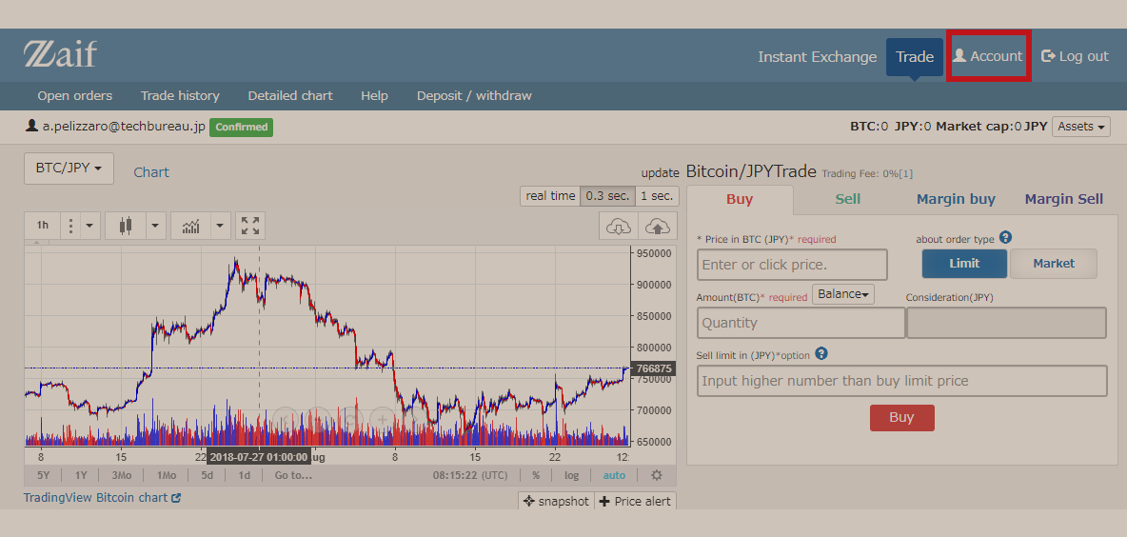Click the 08:15:22 (UTC) timezone clock

click(470, 475)
